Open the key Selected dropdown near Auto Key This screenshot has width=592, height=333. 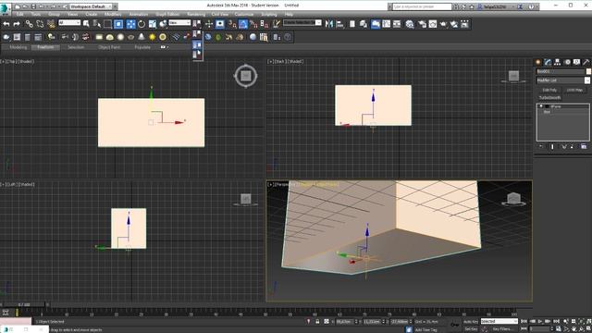point(499,321)
